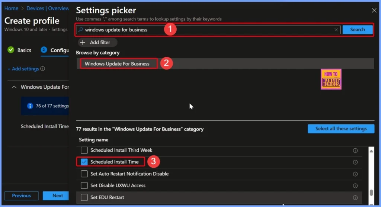Viewport: 381px width, 207px height.
Task: Collapse the Windows Update For Business section
Action: (14, 87)
